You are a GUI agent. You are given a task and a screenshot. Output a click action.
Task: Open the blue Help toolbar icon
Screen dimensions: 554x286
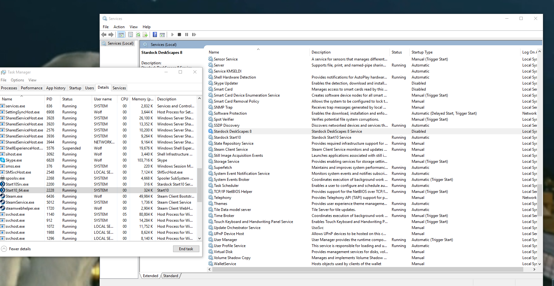point(155,35)
